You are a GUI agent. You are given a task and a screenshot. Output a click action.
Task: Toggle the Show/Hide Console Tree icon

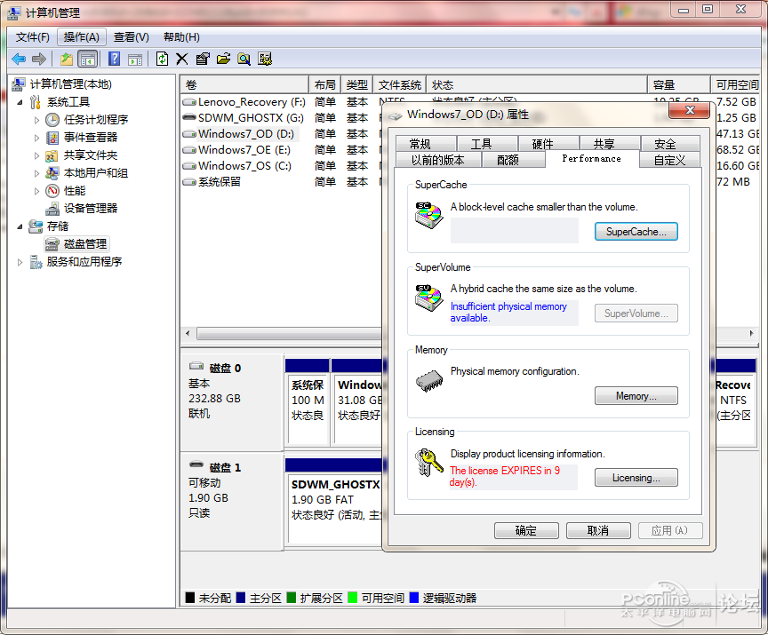[x=88, y=60]
